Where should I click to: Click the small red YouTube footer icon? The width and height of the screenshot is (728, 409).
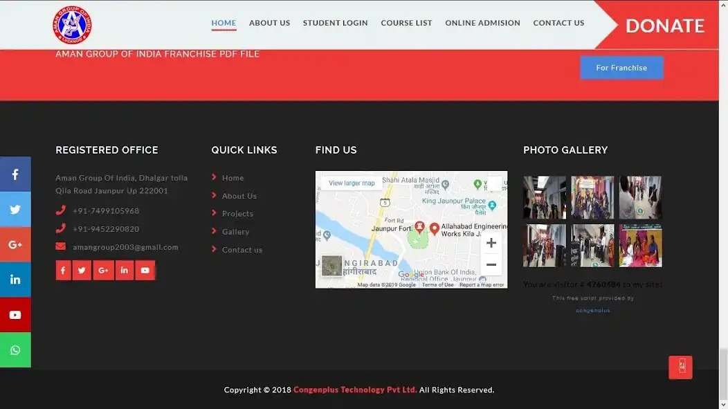(145, 271)
